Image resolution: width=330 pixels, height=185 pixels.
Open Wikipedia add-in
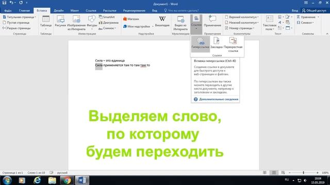(162, 22)
